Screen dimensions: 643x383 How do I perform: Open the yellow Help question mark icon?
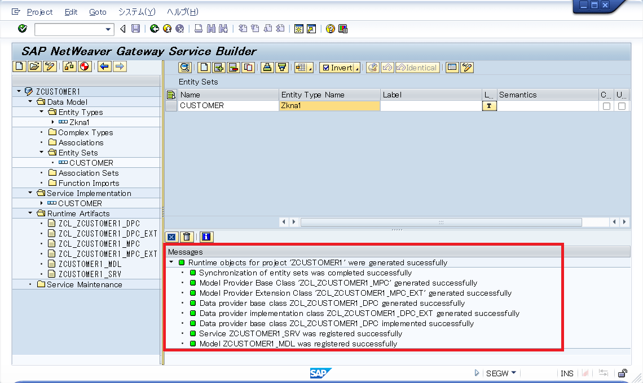[x=330, y=29]
